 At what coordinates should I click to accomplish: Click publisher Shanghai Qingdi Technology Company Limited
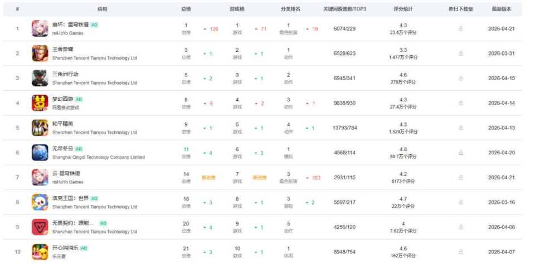click(98, 157)
